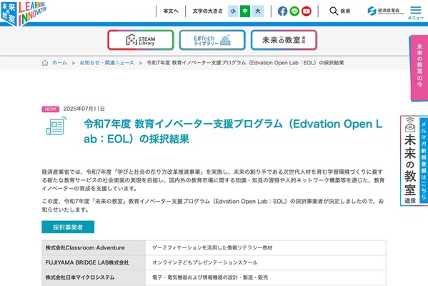Set font size to large (大)
Image resolution: width=428 pixels, height=286 pixels.
(258, 11)
